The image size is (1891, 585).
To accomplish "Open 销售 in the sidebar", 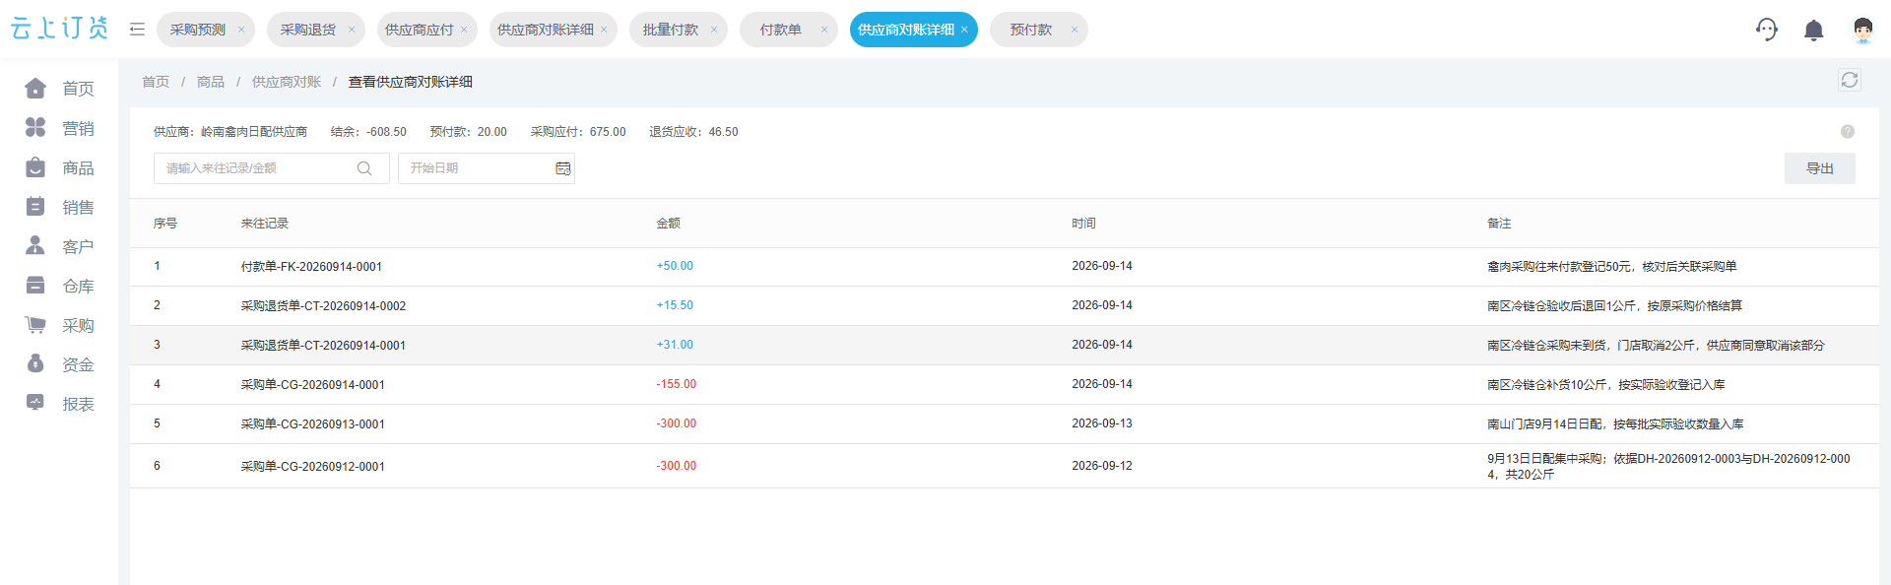I will (59, 207).
